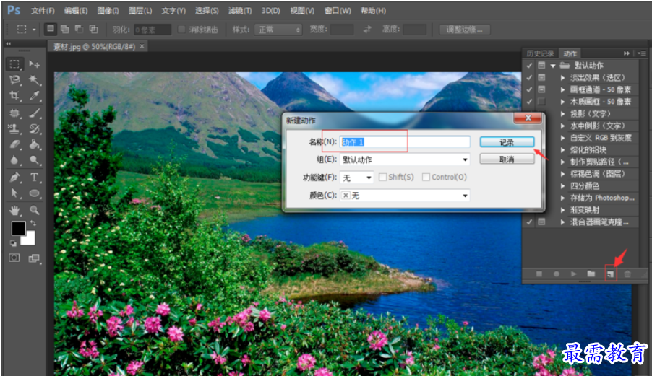Expand 四分颜色 action

point(562,186)
